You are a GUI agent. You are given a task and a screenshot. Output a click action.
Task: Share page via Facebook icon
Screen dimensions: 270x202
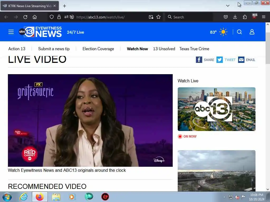[x=199, y=60]
